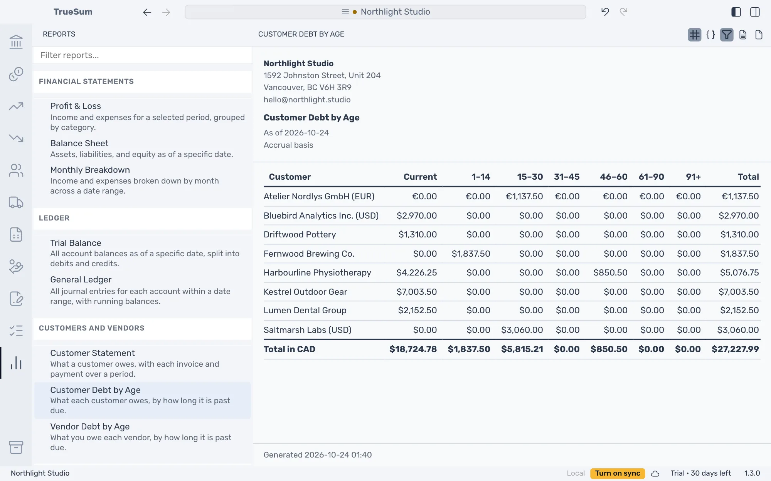Screen dimensions: 771x481
Task: Open the customers people icon
Action: [16, 170]
